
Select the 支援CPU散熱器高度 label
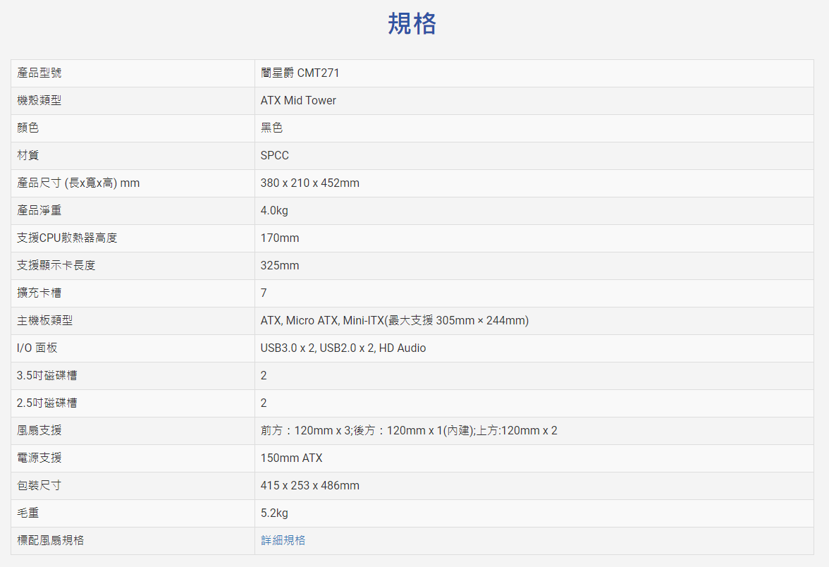[67, 238]
